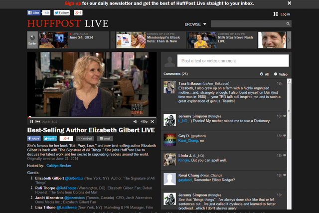Click into the site search field

click(248, 24)
